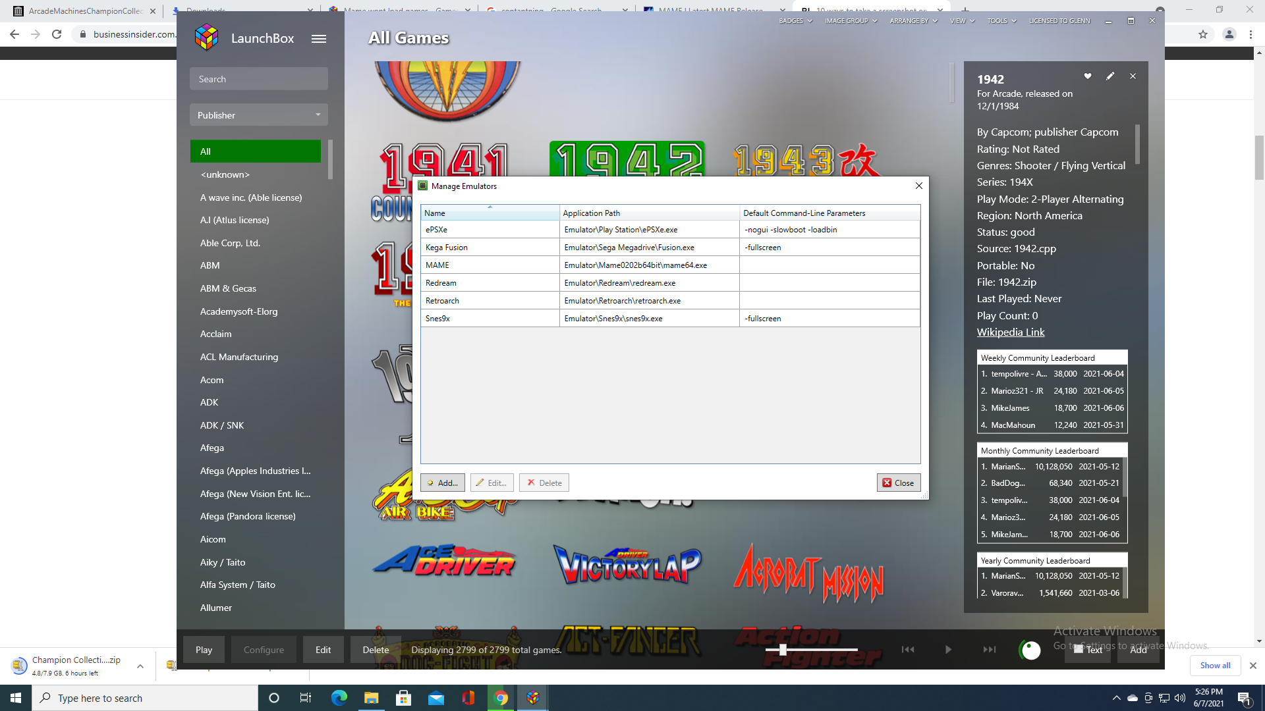
Task: Click the round volume knob control
Action: [1030, 650]
